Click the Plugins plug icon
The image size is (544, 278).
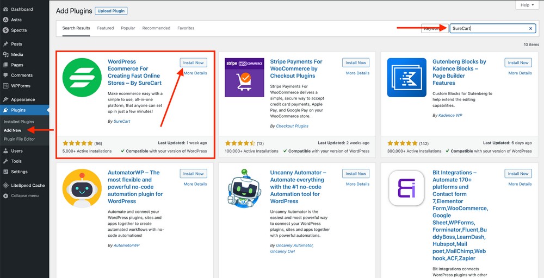[5, 110]
